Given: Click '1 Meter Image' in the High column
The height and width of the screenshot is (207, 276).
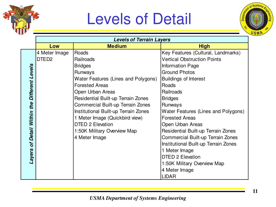Looking at the screenshot, I should (x=177, y=150).
